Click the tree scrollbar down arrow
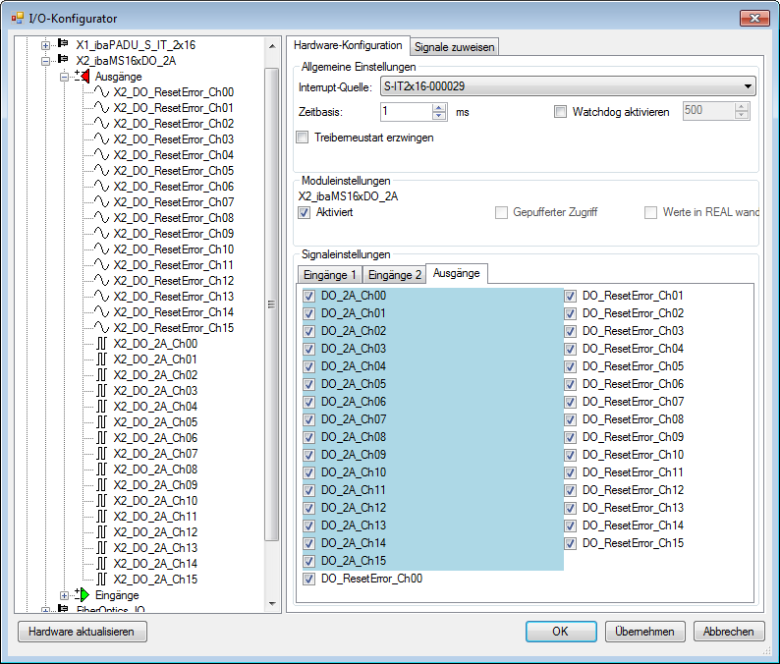This screenshot has width=780, height=664. pyautogui.click(x=271, y=604)
